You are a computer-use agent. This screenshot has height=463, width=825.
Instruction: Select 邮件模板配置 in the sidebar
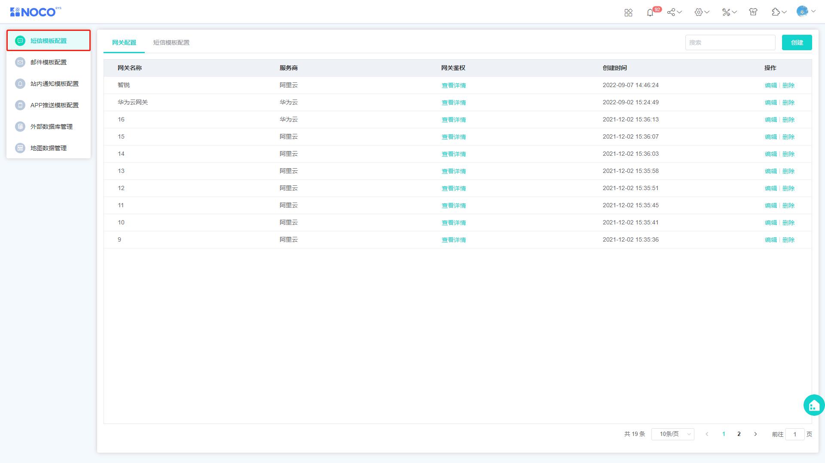coord(49,62)
